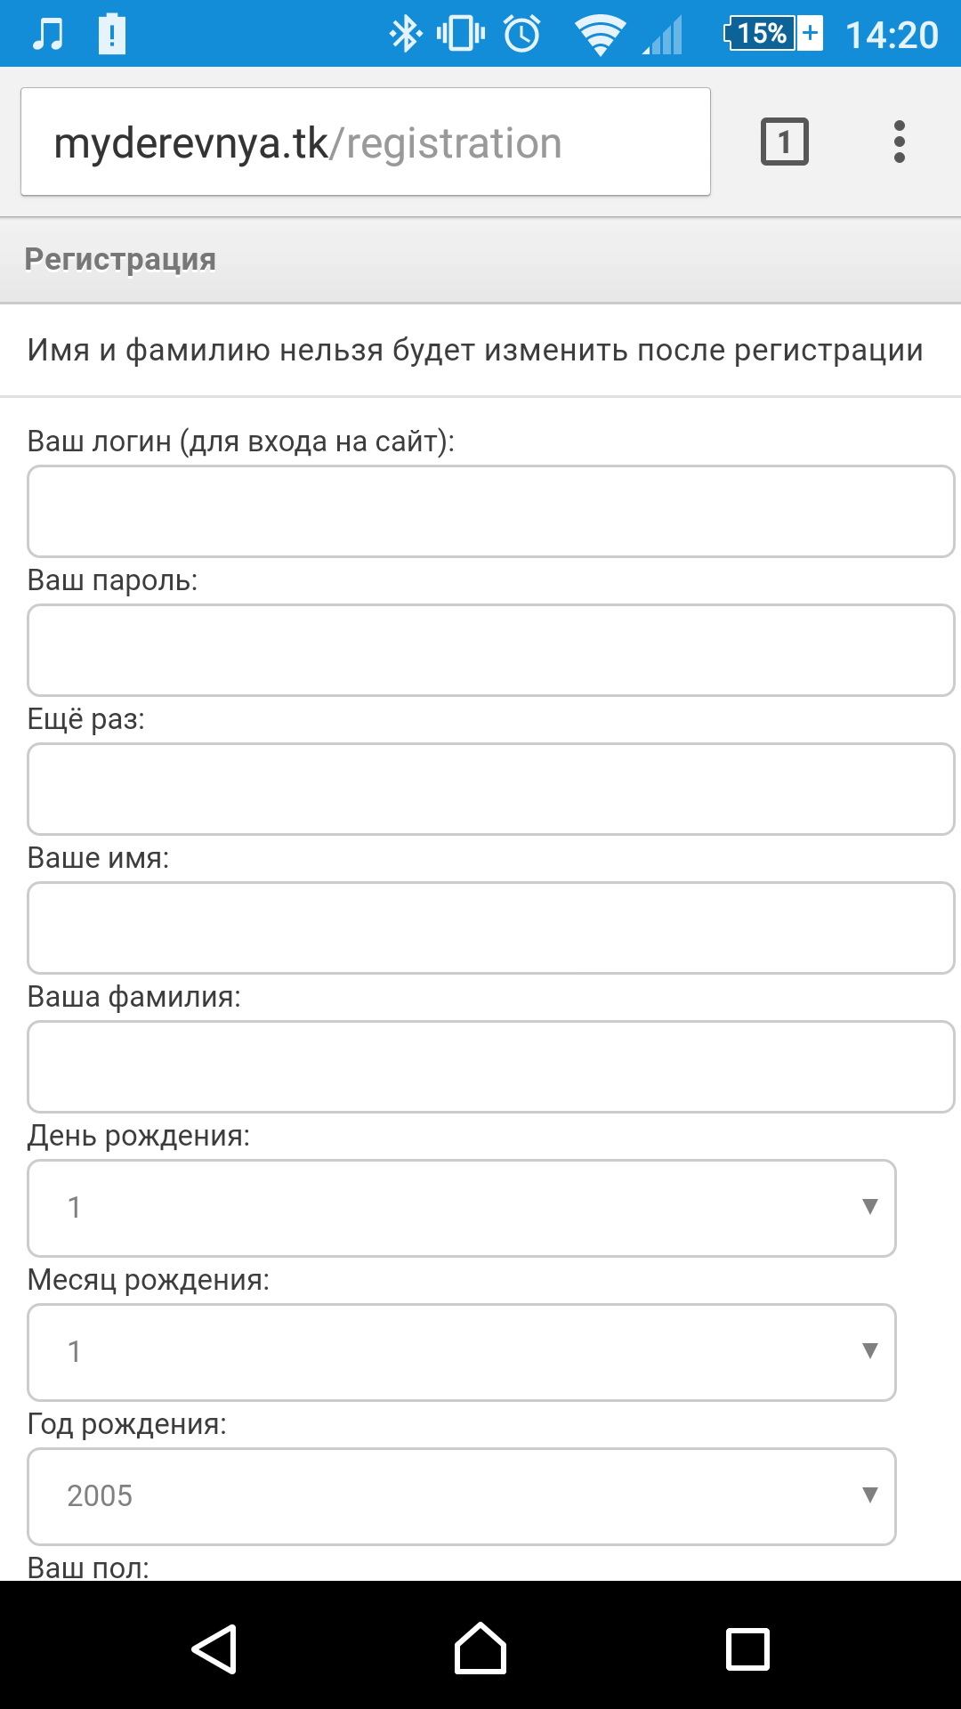Expand the День рождения dropdown
This screenshot has width=961, height=1709.
[x=461, y=1208]
